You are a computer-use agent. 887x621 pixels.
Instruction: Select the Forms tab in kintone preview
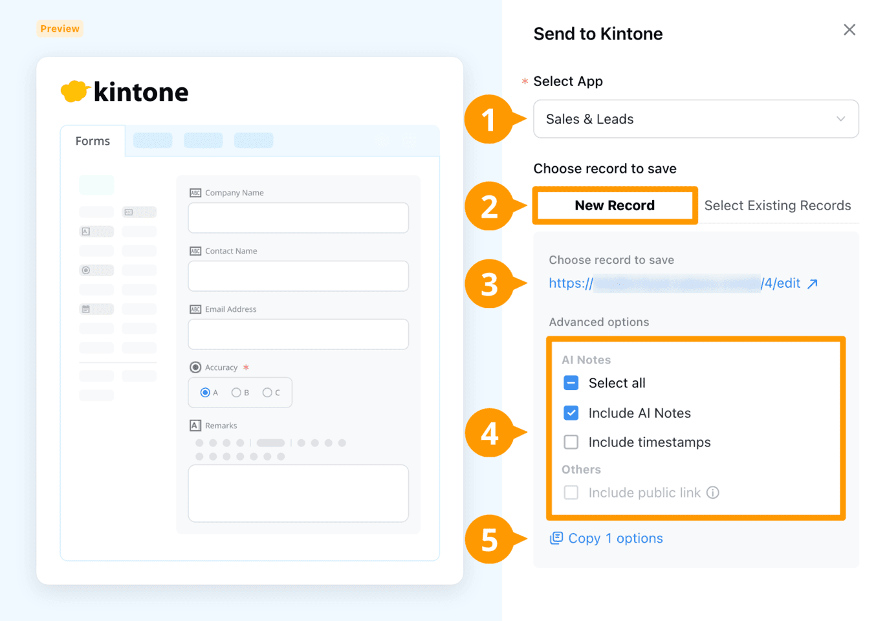coord(93,141)
